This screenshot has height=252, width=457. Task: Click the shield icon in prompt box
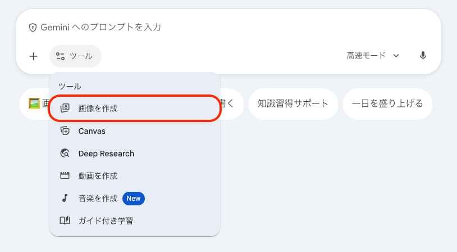pos(33,28)
